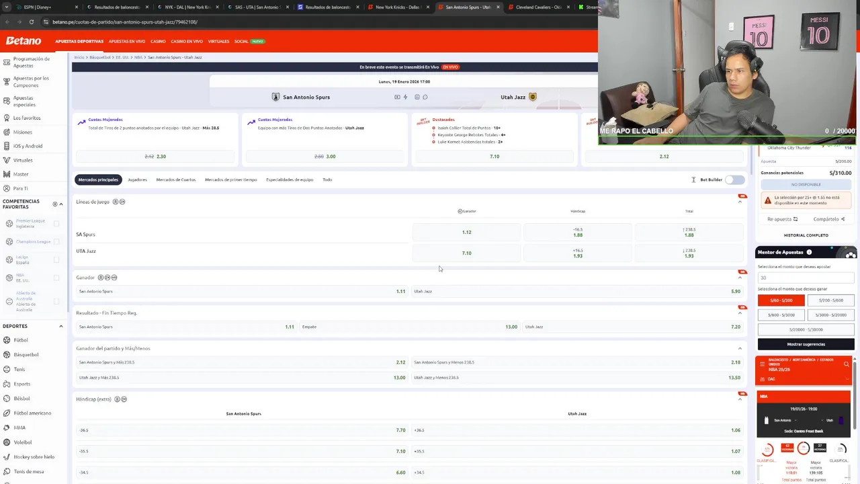
Task: Click the Básquetbol breadcrumb link
Action: (x=99, y=57)
